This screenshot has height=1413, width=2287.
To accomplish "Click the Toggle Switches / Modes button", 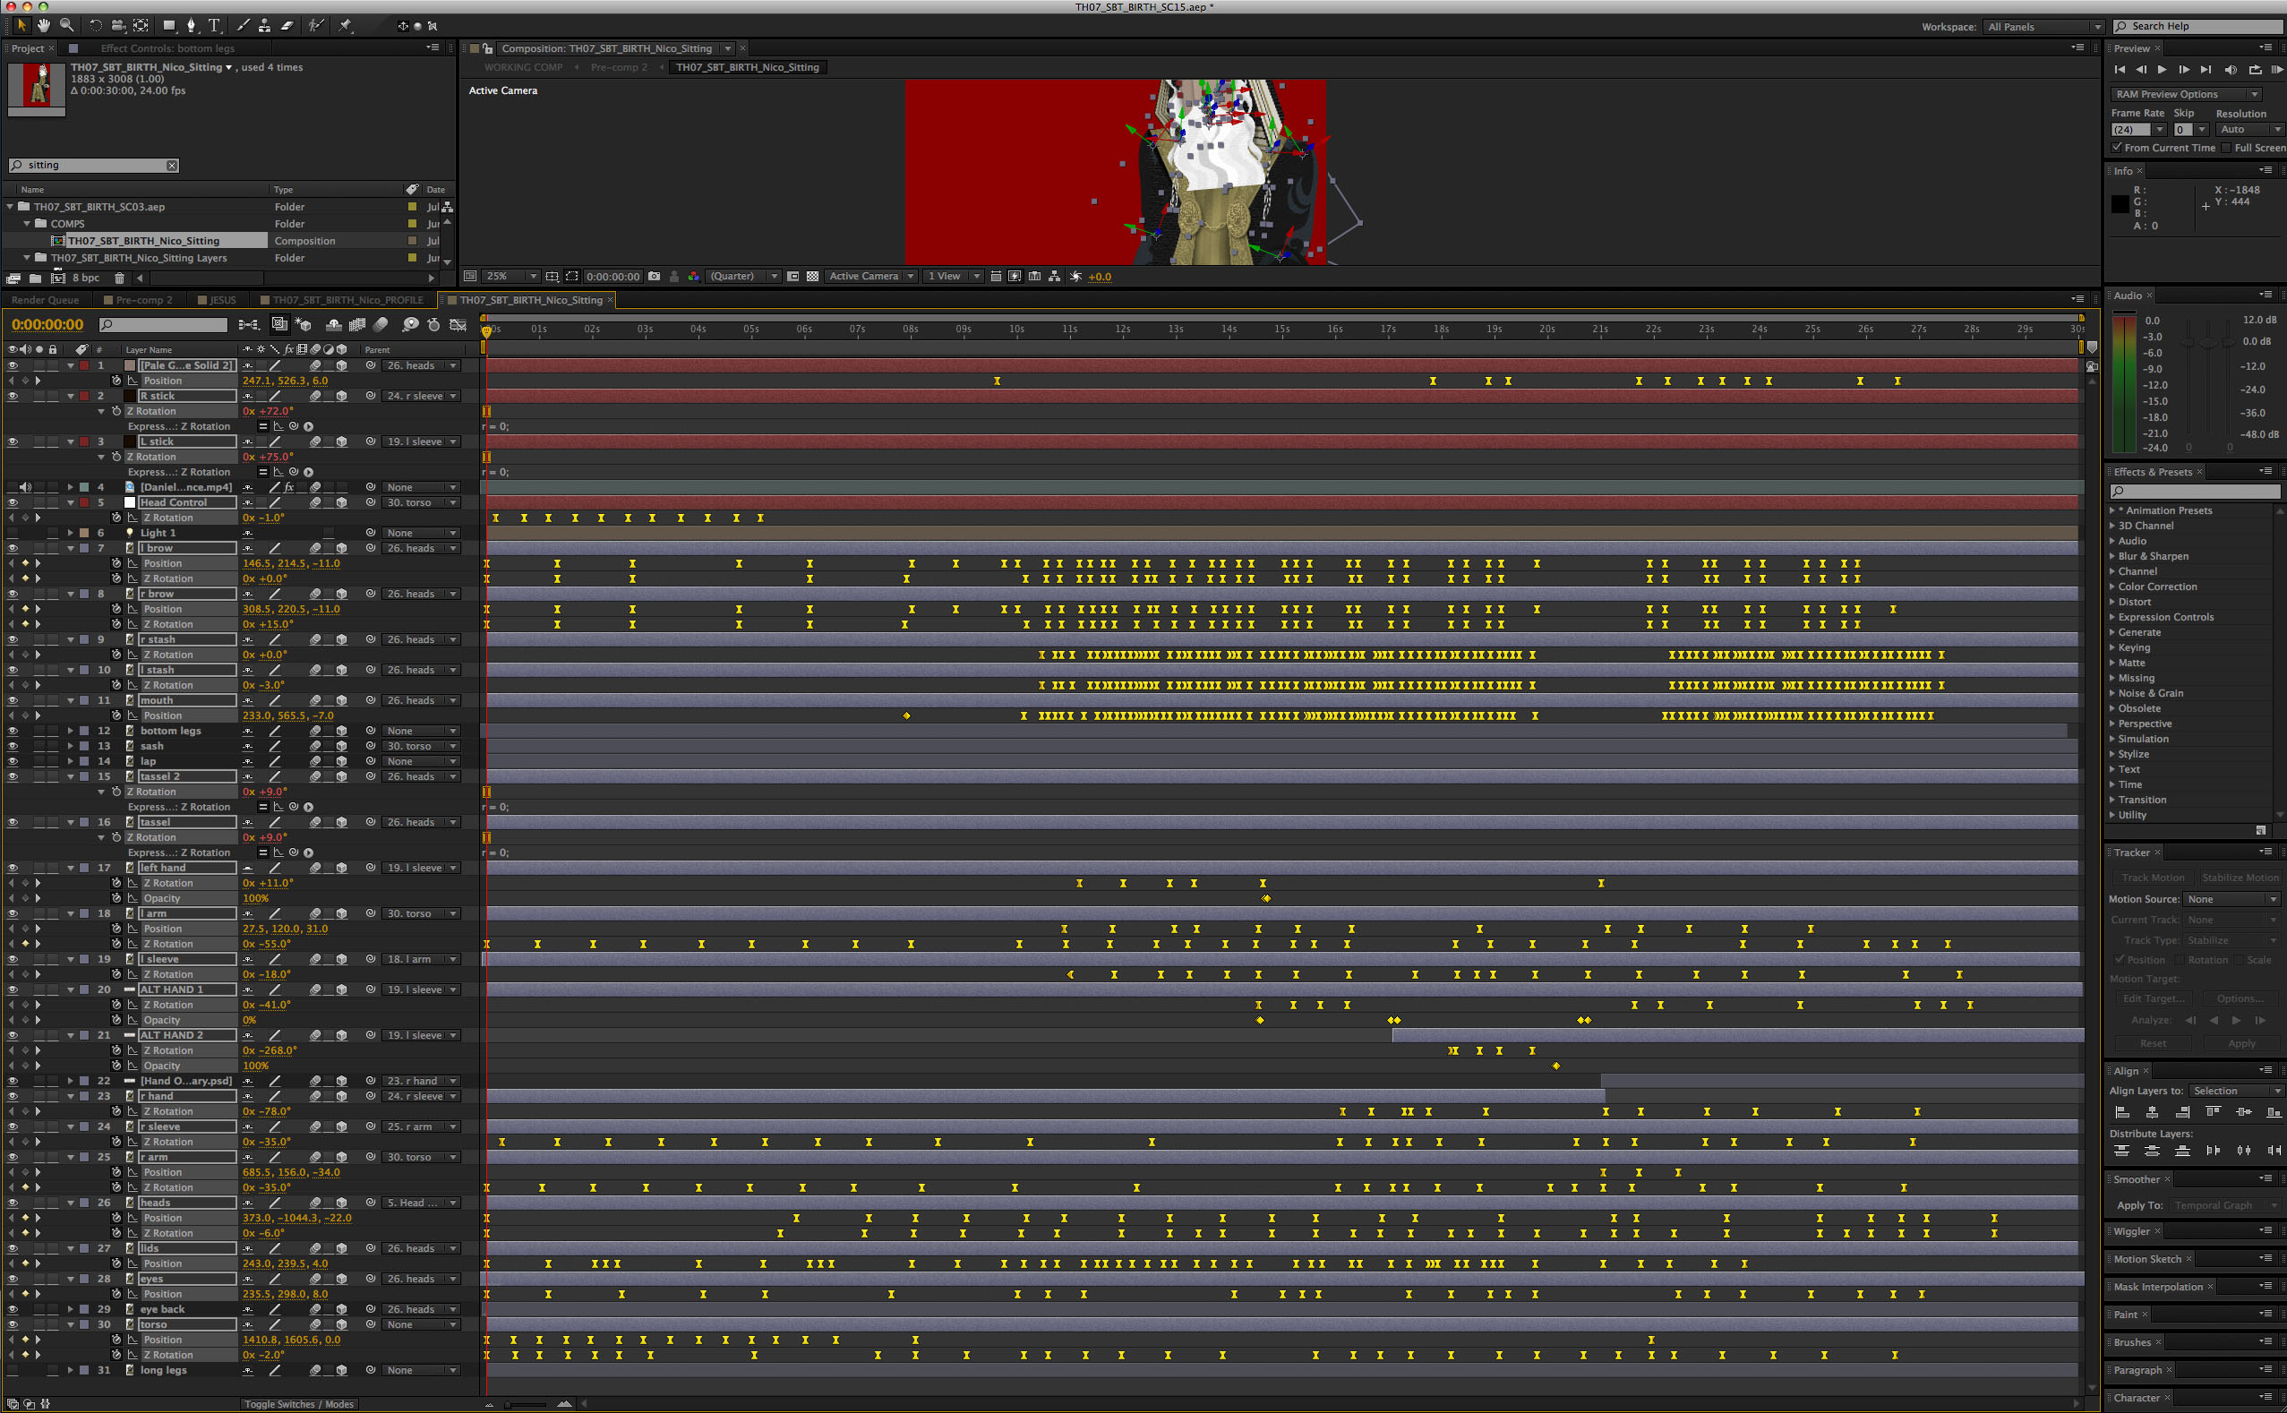I will 298,1404.
